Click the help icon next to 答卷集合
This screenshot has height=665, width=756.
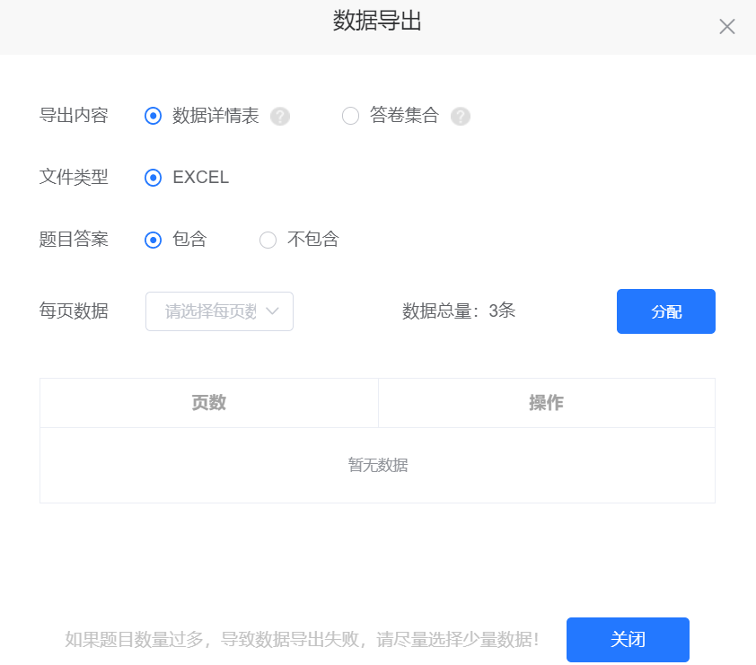pos(461,116)
